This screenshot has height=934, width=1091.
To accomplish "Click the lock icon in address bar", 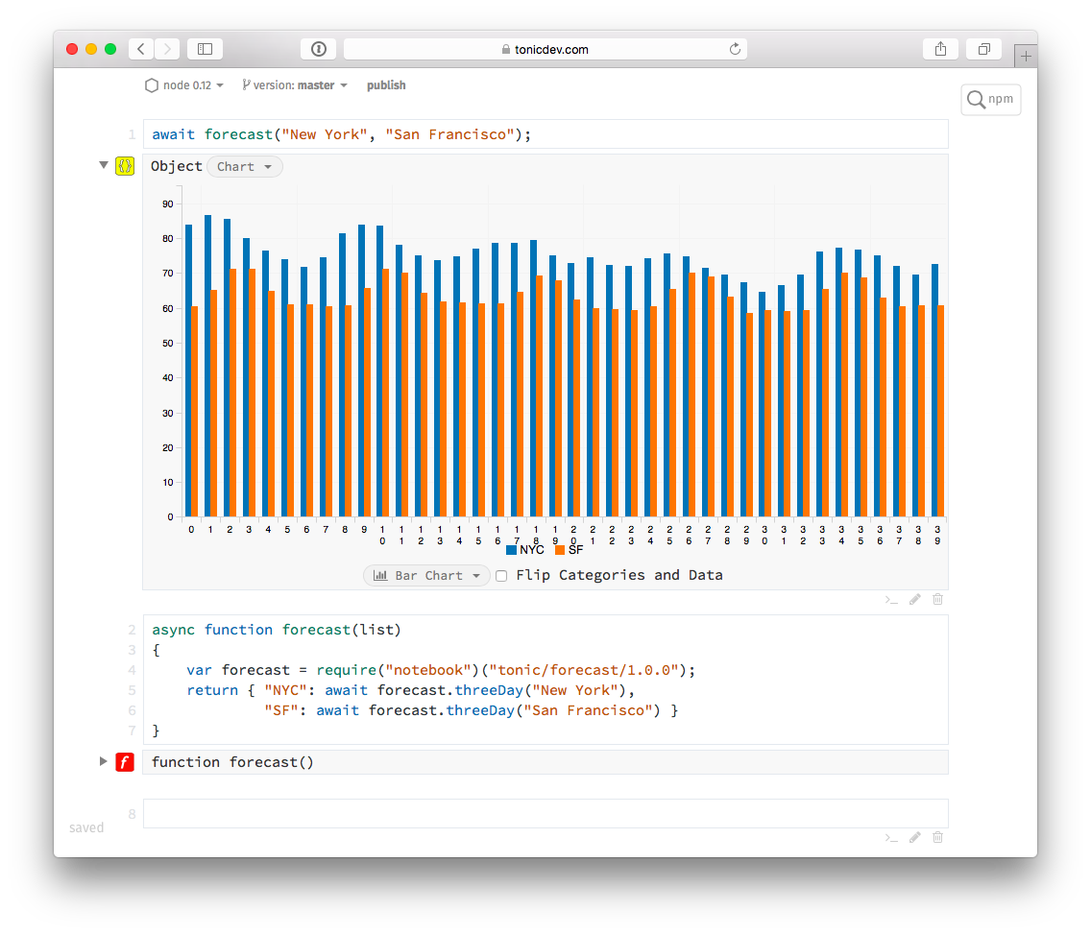I will coord(506,49).
